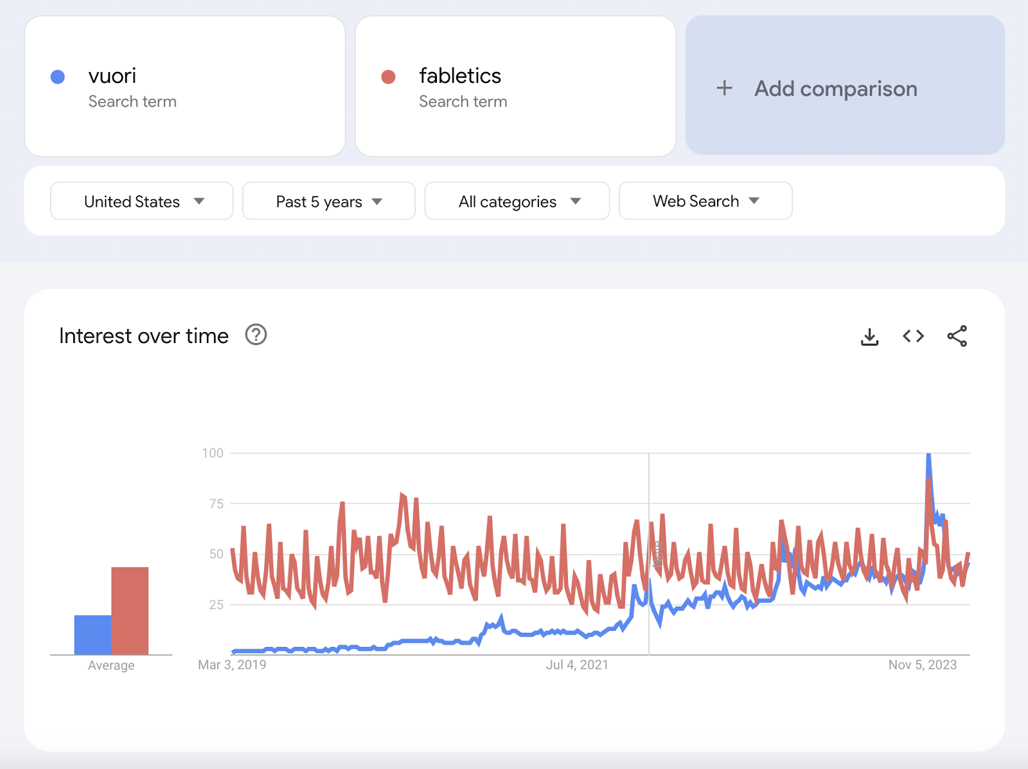Click the Jul 4, 2021 axis label

tap(577, 665)
